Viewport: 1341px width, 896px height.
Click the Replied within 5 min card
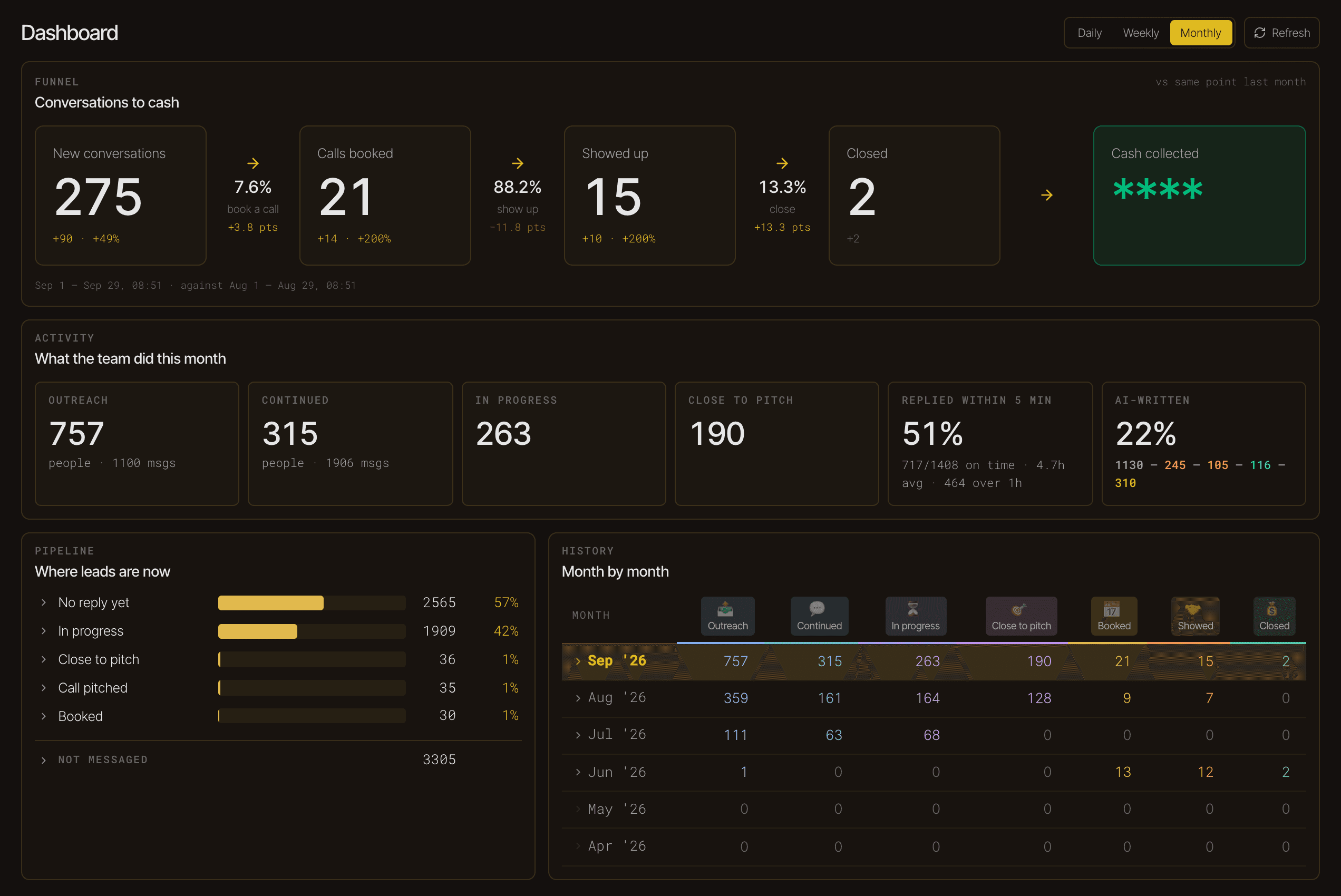click(990, 443)
